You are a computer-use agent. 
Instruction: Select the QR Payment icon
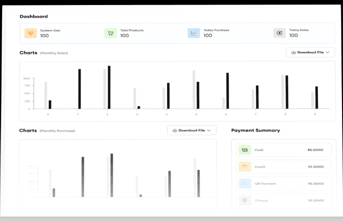pyautogui.click(x=245, y=184)
